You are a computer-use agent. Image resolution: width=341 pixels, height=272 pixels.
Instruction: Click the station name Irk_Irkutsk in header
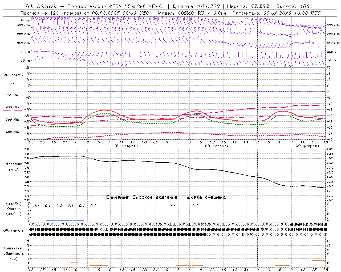tap(41, 6)
